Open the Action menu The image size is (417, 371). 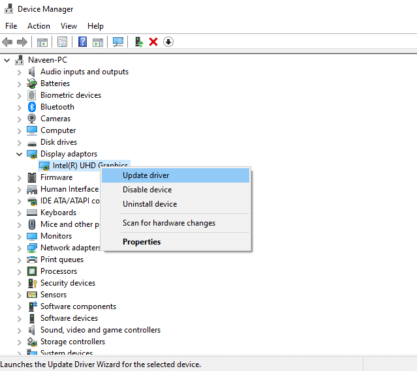coord(39,26)
